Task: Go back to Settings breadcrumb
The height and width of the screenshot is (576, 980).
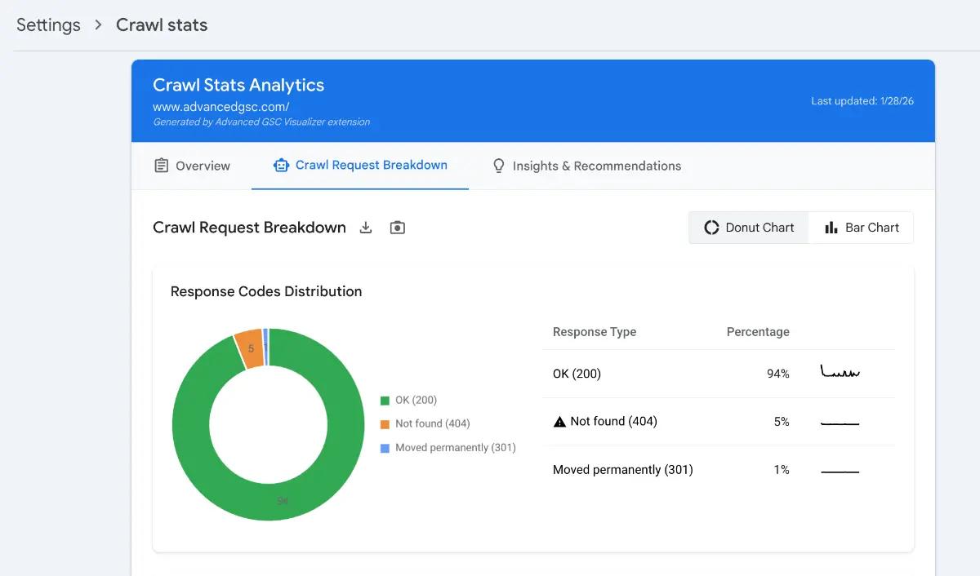Action: coord(48,24)
